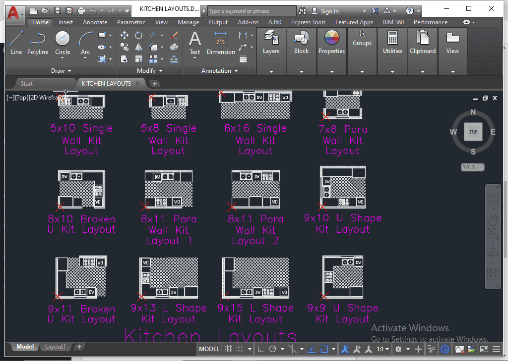Switch to the Annotate ribbon tab
Image resolution: width=508 pixels, height=361 pixels.
[95, 22]
